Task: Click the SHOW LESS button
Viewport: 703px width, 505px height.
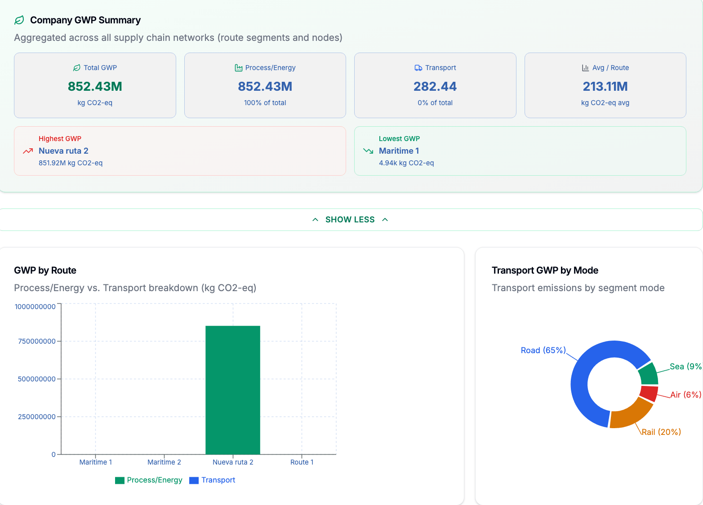Action: click(x=350, y=220)
